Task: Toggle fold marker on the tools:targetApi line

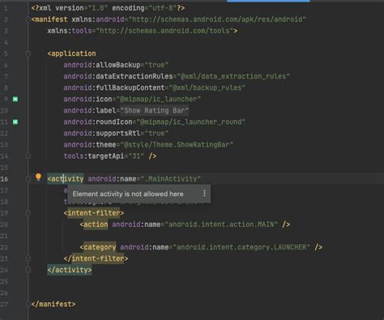Action: [x=28, y=156]
